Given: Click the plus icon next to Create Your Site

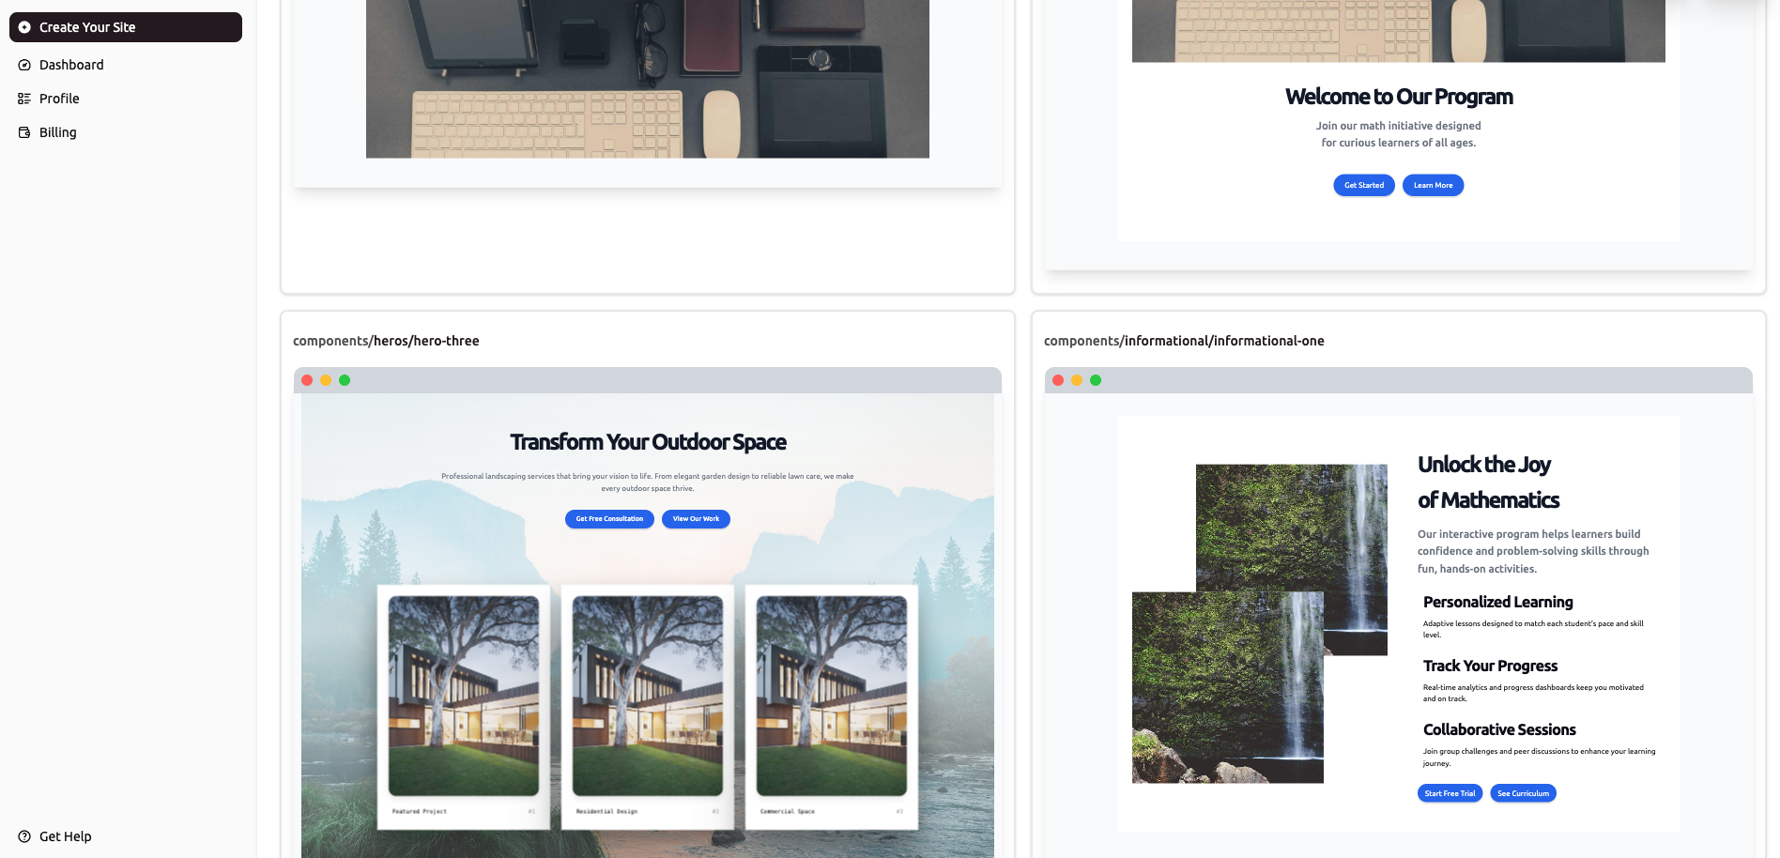Looking at the screenshot, I should 23,27.
